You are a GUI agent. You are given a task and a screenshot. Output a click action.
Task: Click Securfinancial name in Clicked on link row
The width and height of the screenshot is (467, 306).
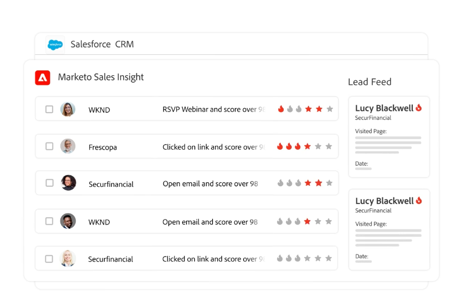click(110, 259)
